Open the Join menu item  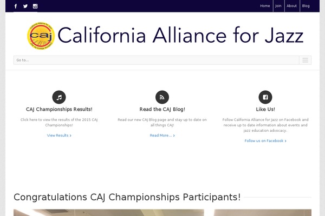pyautogui.click(x=278, y=6)
